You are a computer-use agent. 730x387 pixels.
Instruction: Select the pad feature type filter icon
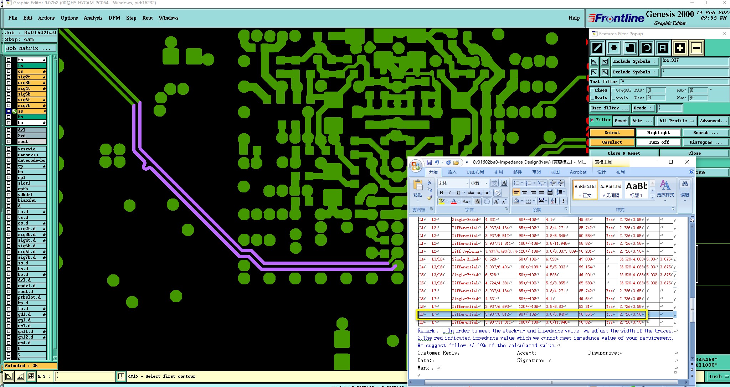click(x=614, y=47)
